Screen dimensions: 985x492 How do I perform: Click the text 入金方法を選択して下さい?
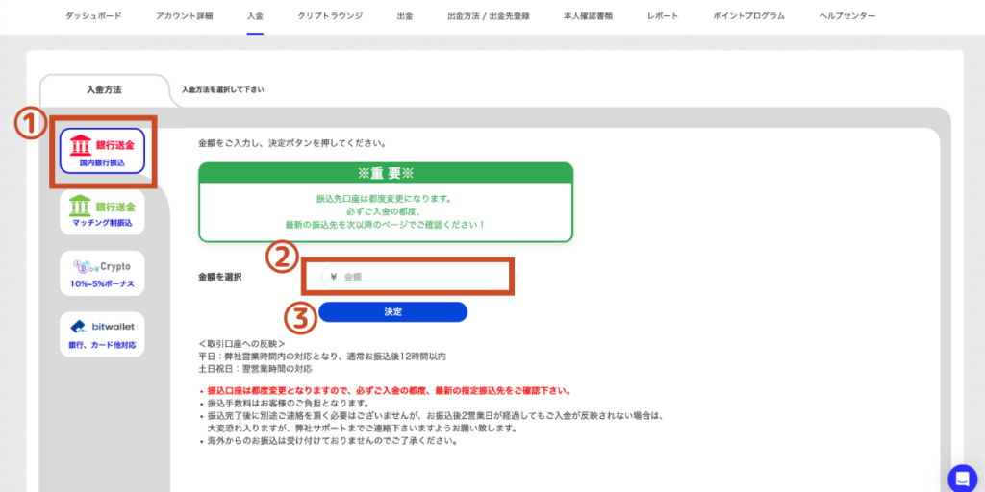(x=222, y=89)
